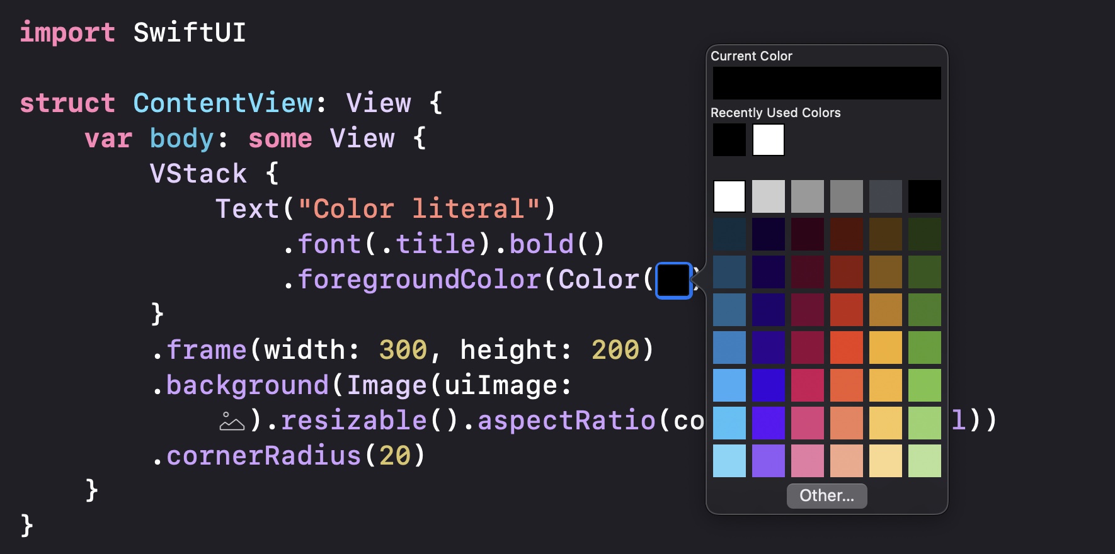The image size is (1115, 554).
Task: Click the width value '300'
Action: [x=403, y=350]
